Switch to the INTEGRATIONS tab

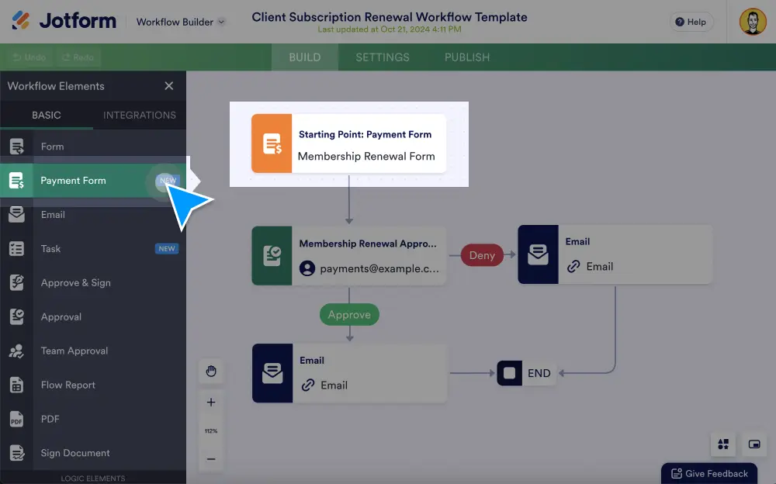[x=139, y=115]
